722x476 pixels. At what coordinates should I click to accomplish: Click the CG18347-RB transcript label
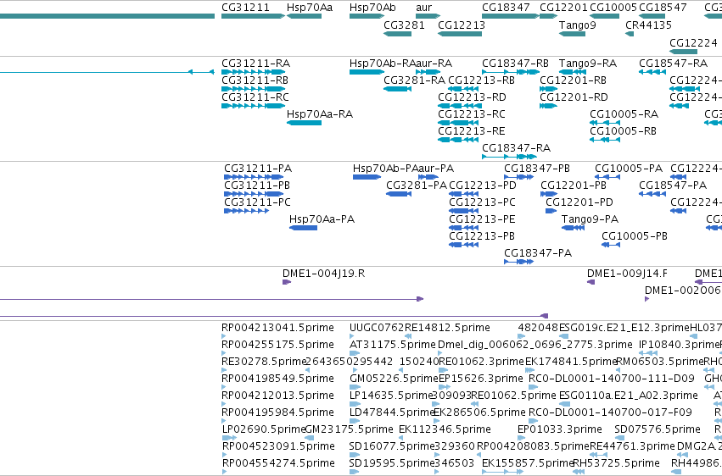point(515,64)
